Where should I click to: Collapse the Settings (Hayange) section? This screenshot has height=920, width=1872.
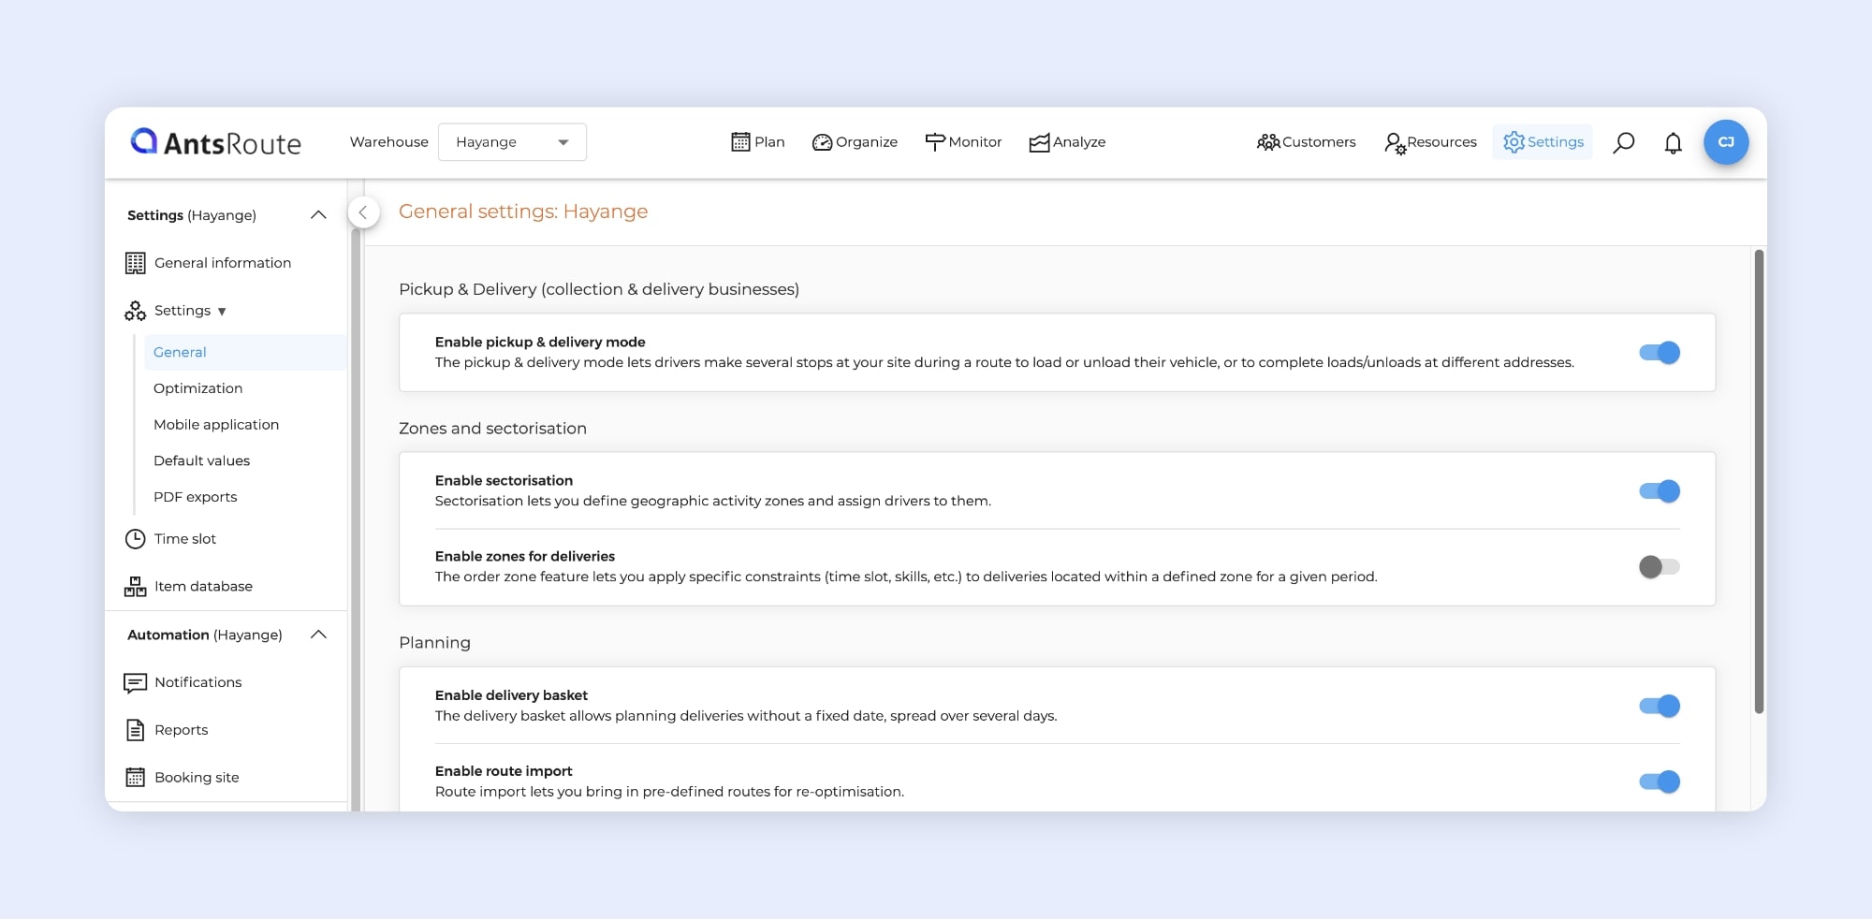pos(318,215)
